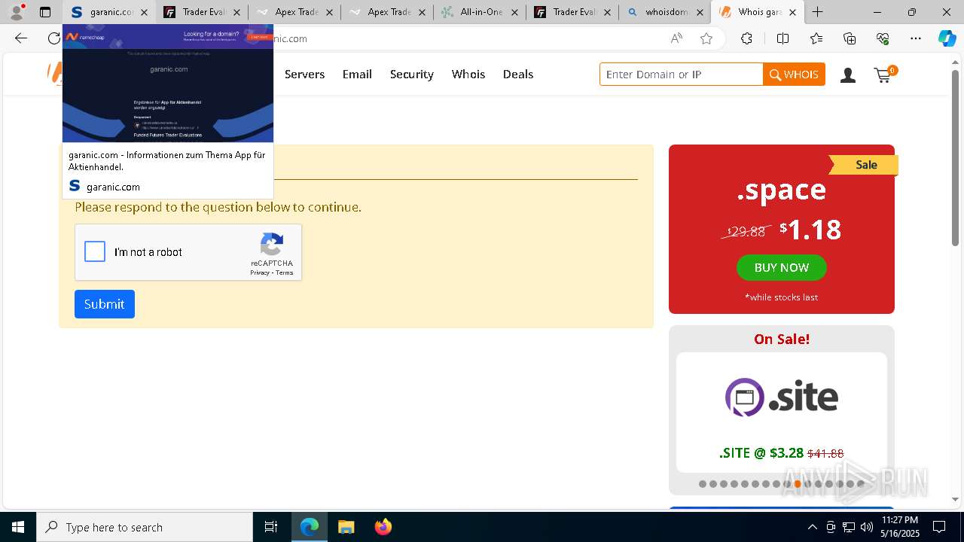Close the whoisdomain tab

click(700, 12)
